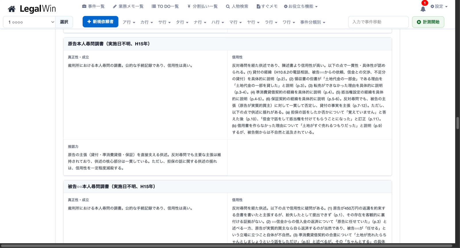This screenshot has width=460, height=248.
Task: Click 真正性・成立 label in 被告 card
Action: [78, 200]
